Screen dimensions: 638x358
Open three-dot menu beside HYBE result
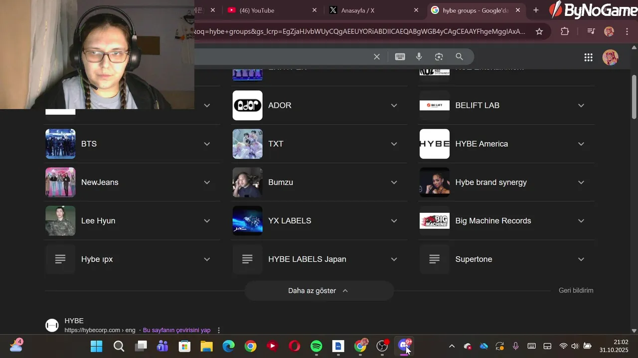click(218, 330)
